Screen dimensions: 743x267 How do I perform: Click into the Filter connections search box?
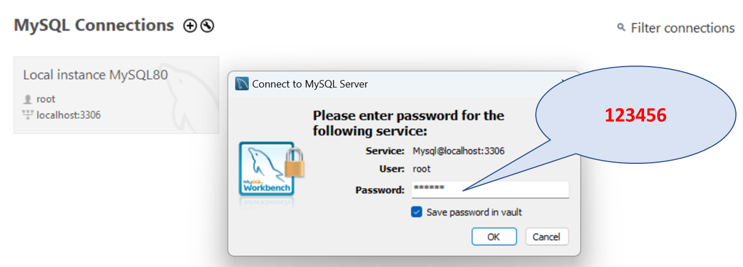pos(682,27)
